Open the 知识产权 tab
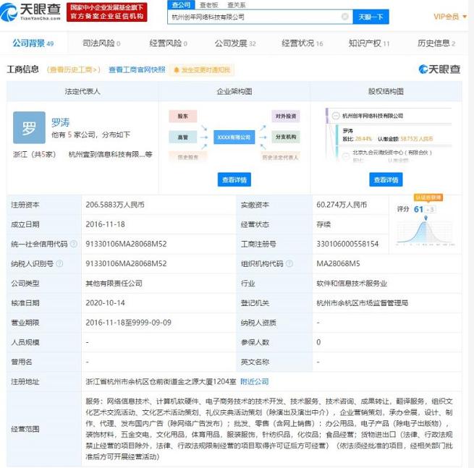This screenshot has height=468, width=474. (369, 43)
